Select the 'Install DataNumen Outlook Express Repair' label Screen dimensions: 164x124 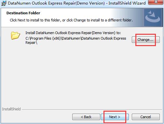pyautogui.click(x=73, y=33)
